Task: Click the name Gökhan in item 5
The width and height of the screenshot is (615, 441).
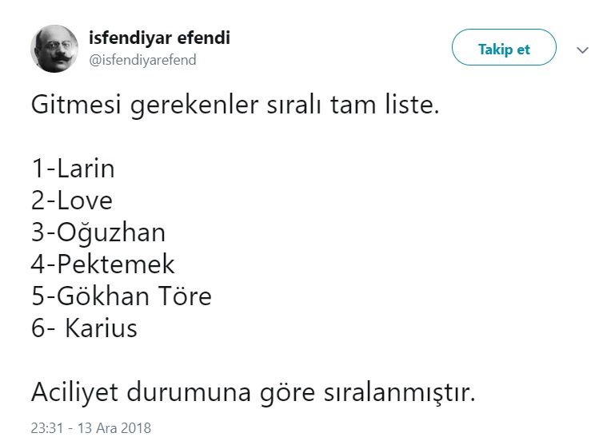Action: click(103, 296)
